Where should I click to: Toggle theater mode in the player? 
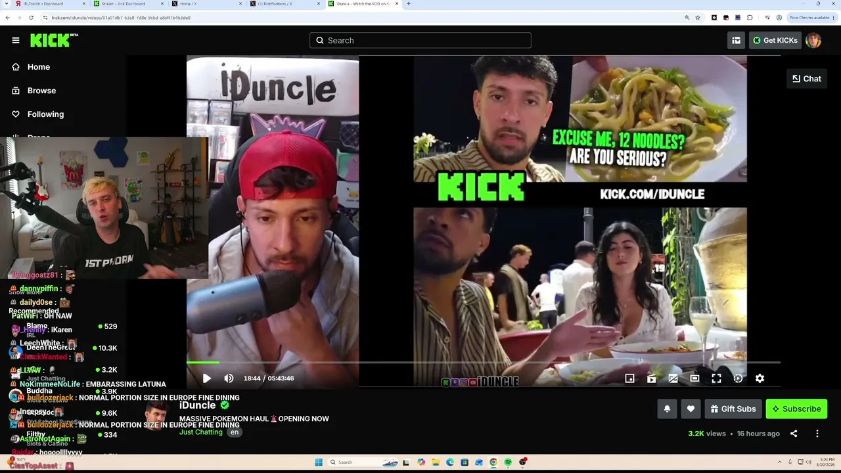(x=694, y=378)
